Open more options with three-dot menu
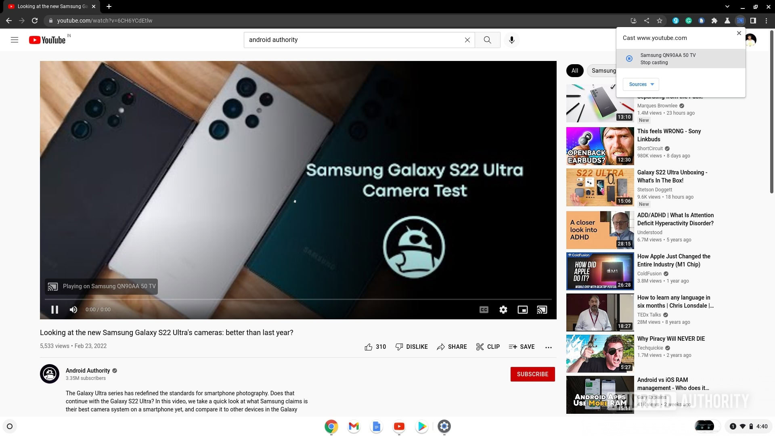 (x=548, y=347)
